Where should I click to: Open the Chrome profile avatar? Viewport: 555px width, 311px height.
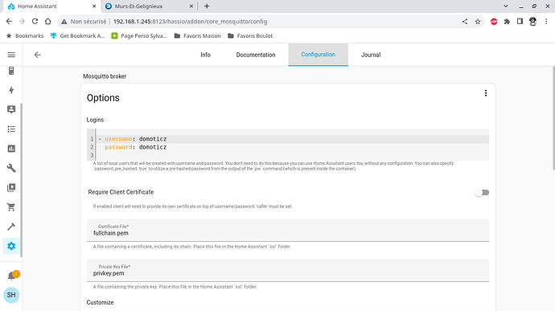click(532, 22)
